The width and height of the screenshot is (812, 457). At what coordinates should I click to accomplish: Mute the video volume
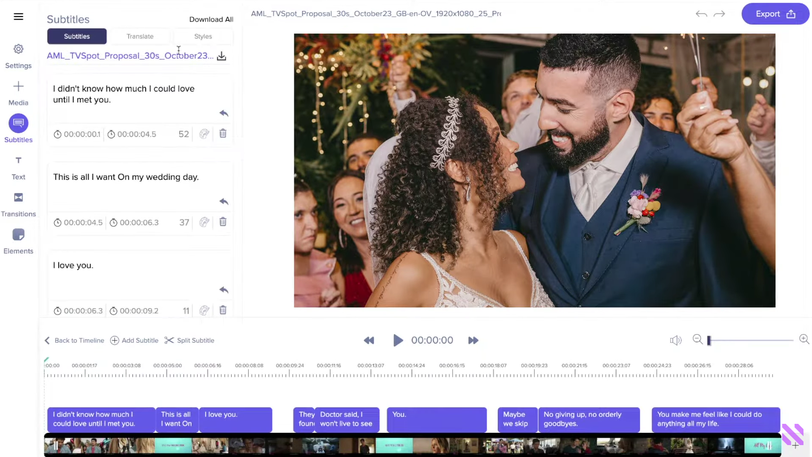(x=675, y=341)
